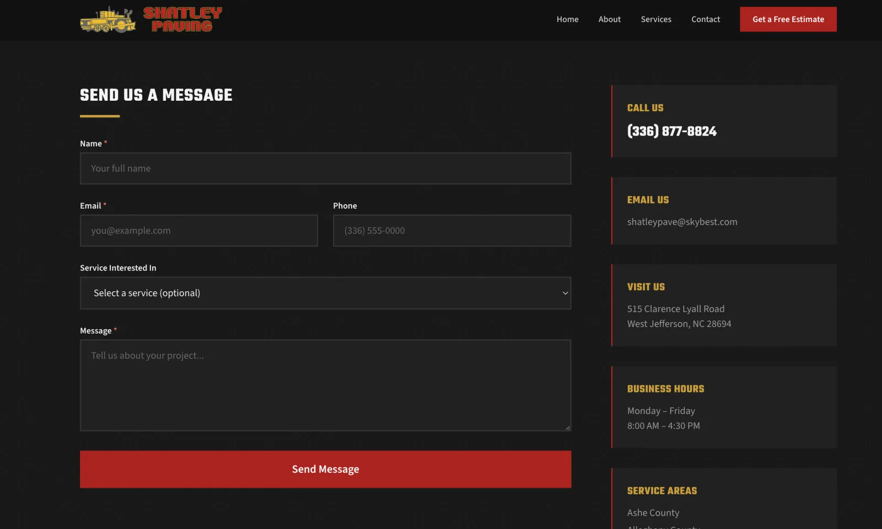
Task: Email shatleypave@skybest.com
Action: (x=682, y=222)
